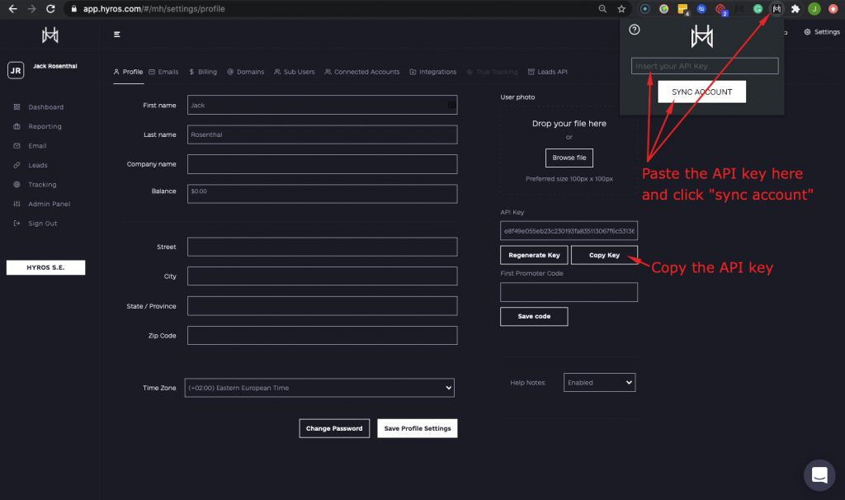Switch to the Emails tab
Viewport: 845px width, 500px height.
click(x=164, y=72)
